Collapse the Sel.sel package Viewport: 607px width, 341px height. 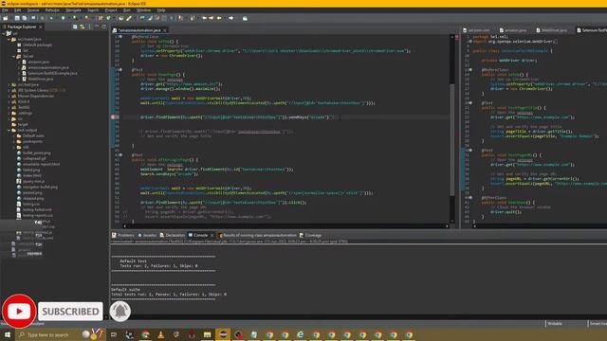[x=14, y=57]
